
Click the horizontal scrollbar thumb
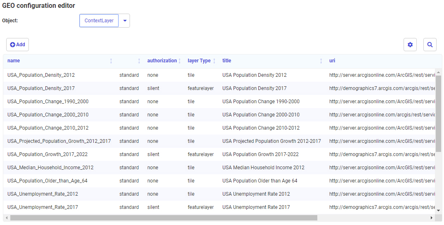pyautogui.click(x=163, y=218)
